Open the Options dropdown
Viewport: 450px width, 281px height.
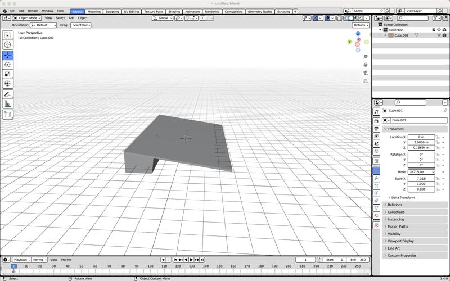point(361,25)
